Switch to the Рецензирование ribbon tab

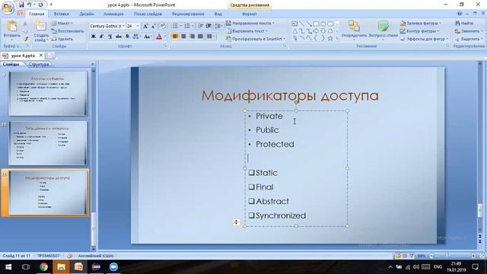tap(188, 14)
